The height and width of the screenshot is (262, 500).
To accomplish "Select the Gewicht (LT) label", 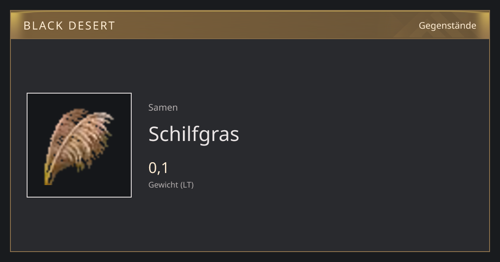I will [x=171, y=185].
